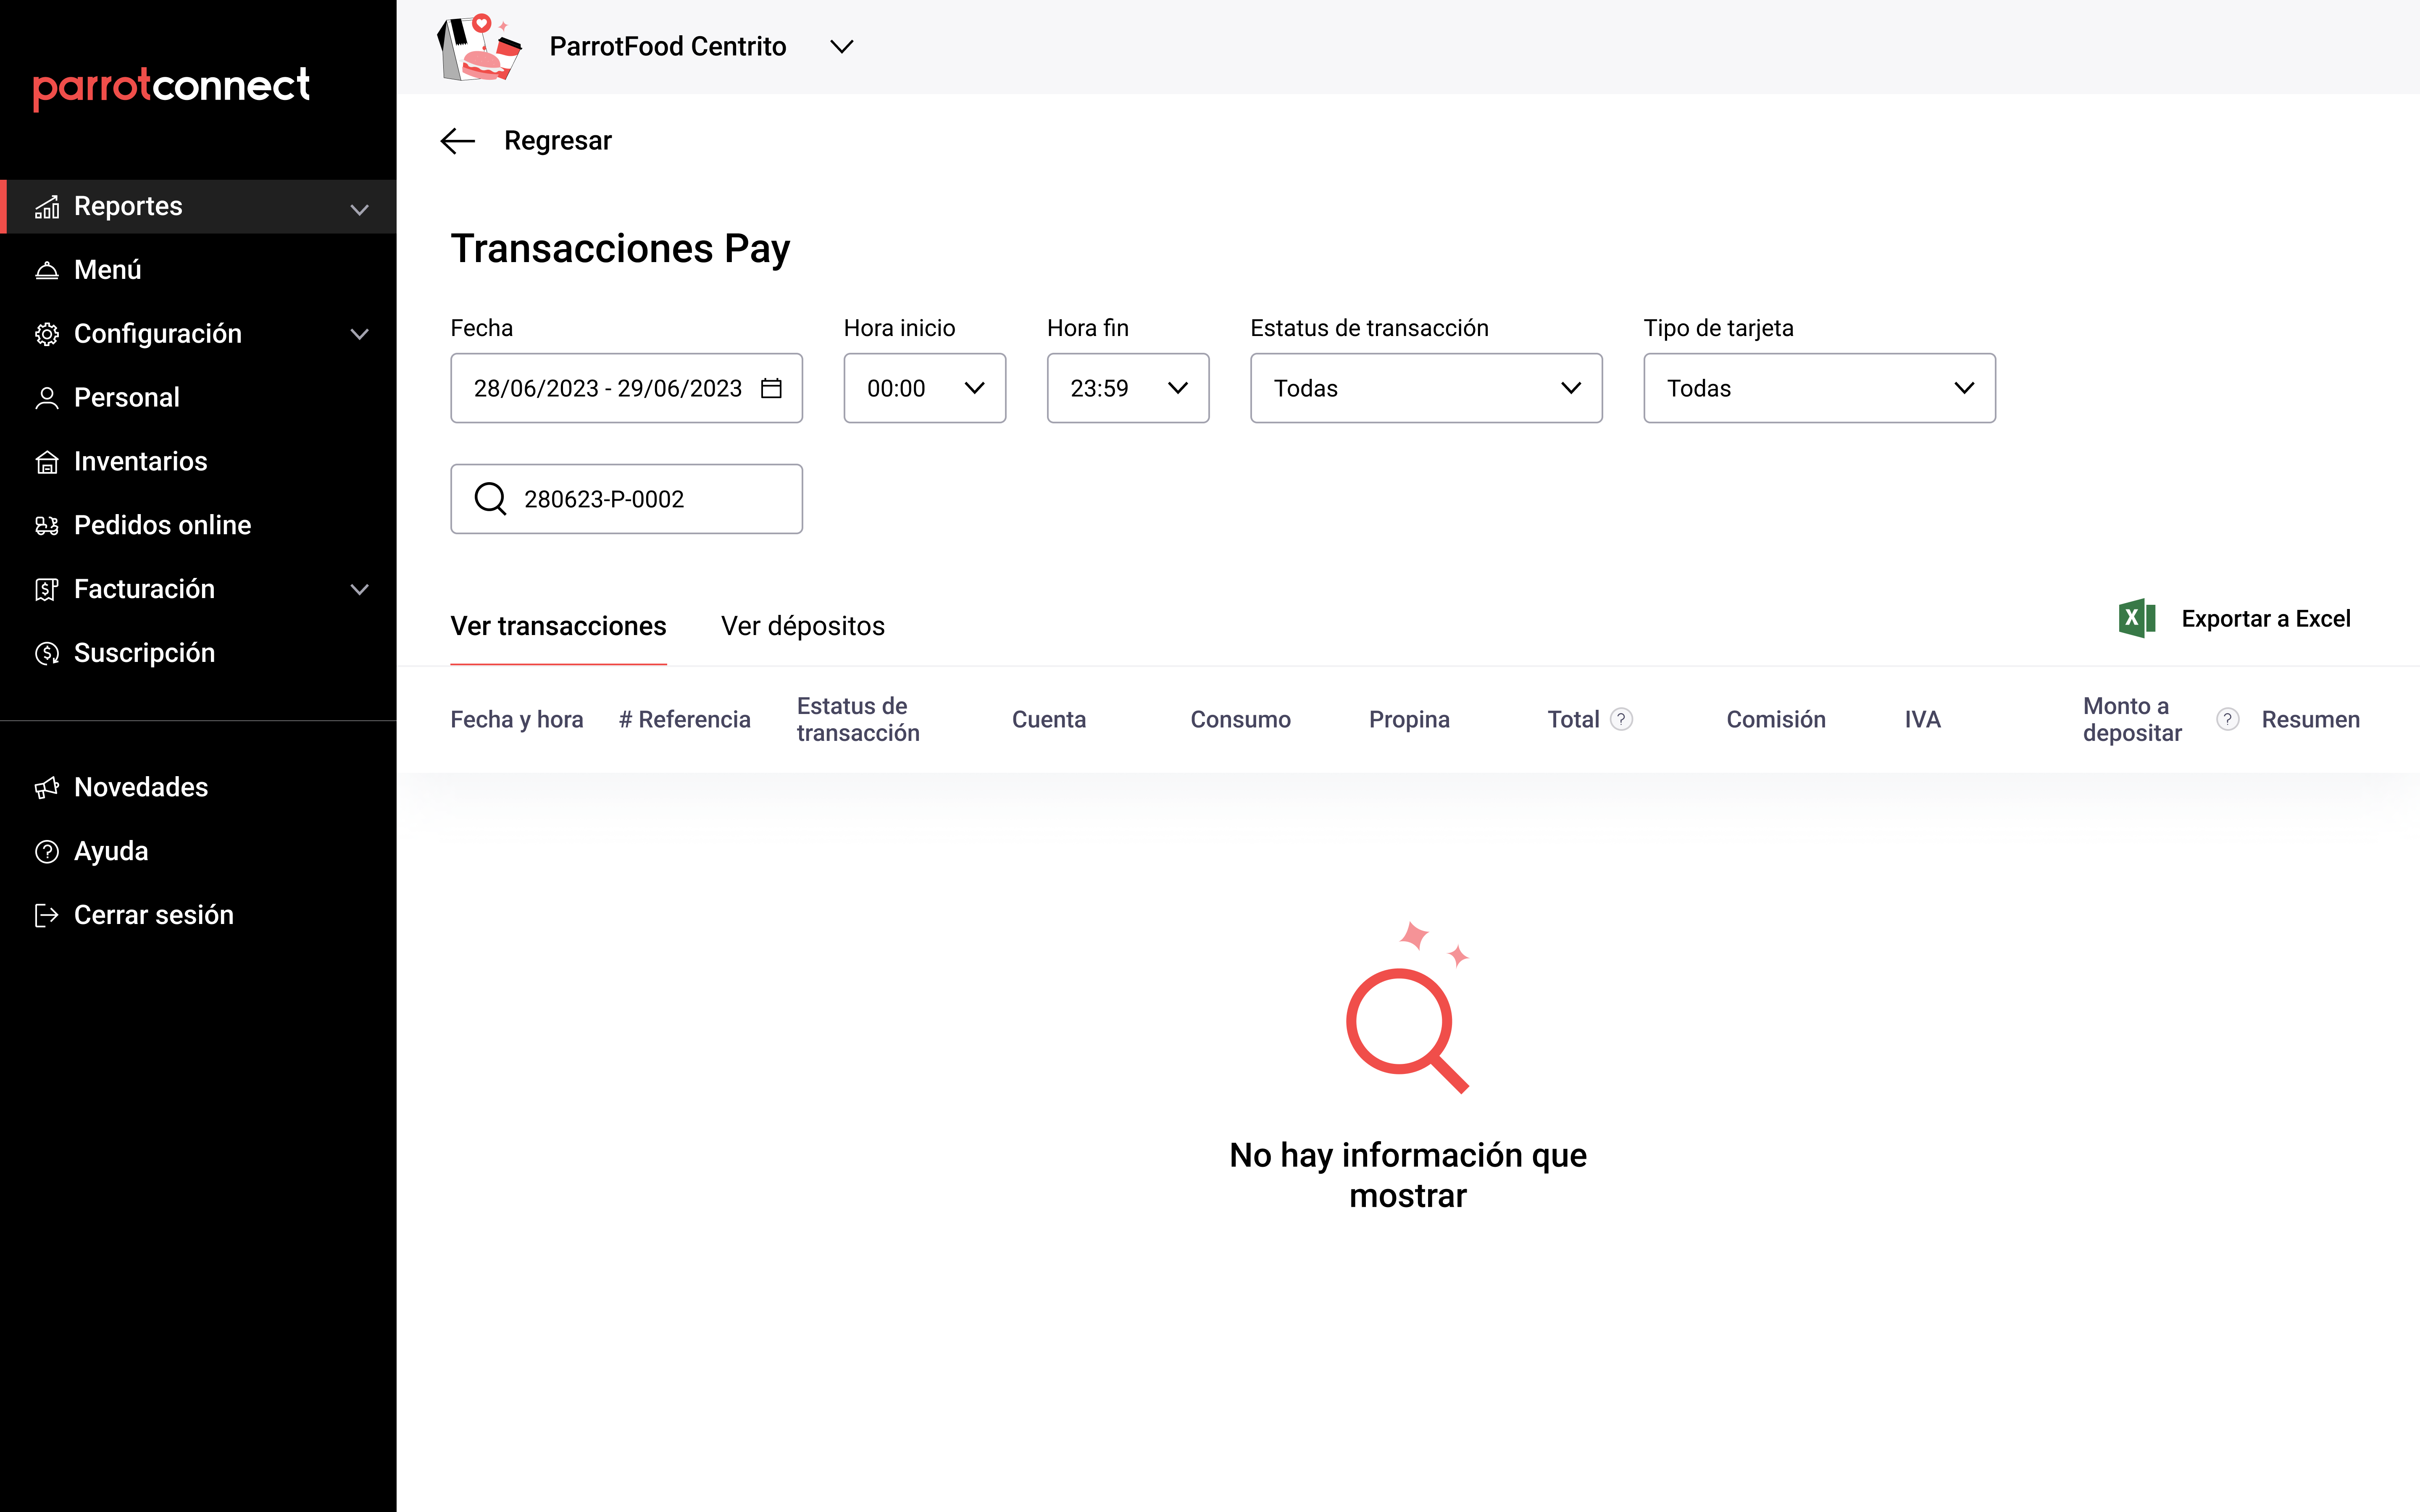Click the Total help tooltip icon
This screenshot has height=1512, width=2420.
pyautogui.click(x=1622, y=720)
